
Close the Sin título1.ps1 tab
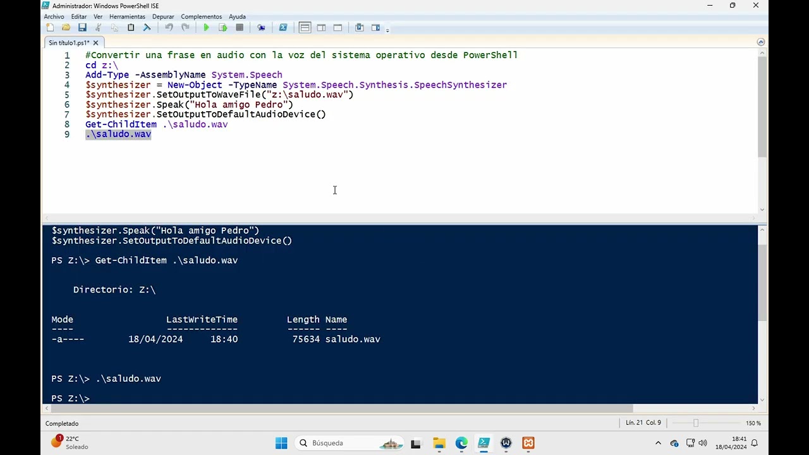coord(95,43)
